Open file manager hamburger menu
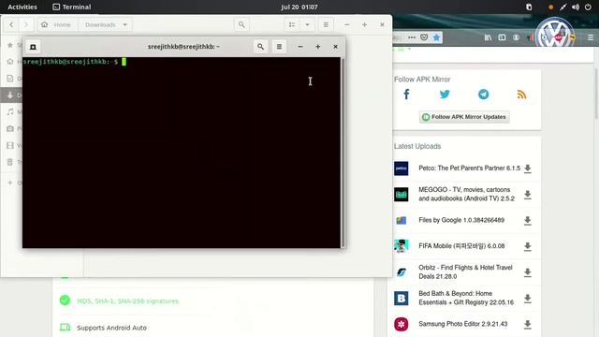599x337 pixels. (x=326, y=24)
